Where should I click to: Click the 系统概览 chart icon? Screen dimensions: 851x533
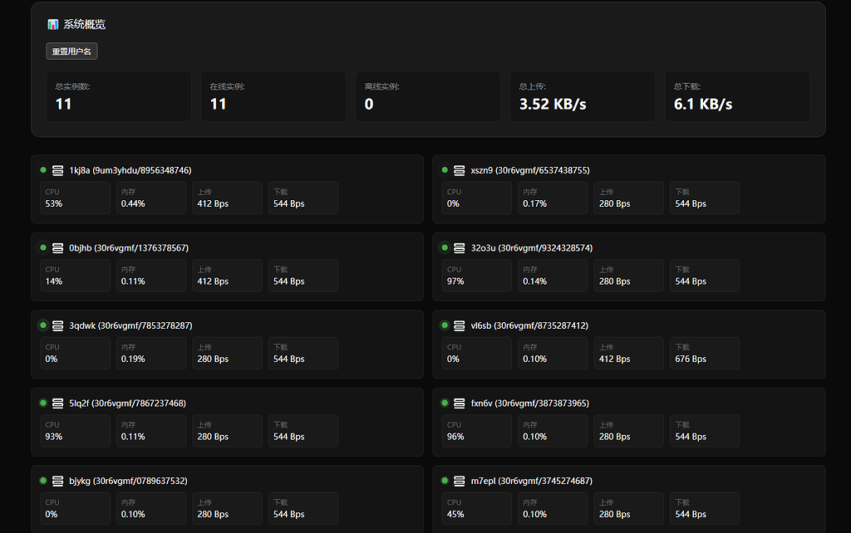pos(52,24)
